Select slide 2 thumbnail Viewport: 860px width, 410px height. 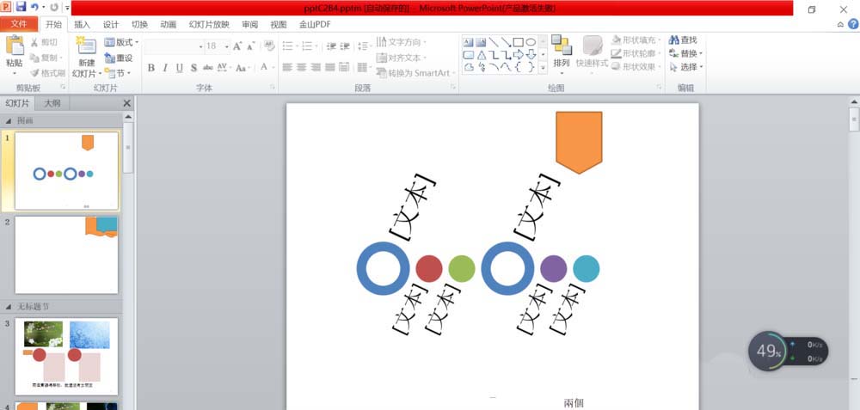pyautogui.click(x=66, y=255)
